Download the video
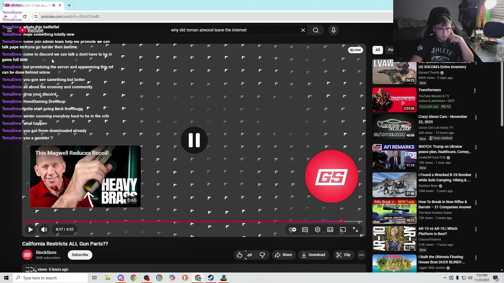Screen dimensions: 504x283 click(x=313, y=255)
